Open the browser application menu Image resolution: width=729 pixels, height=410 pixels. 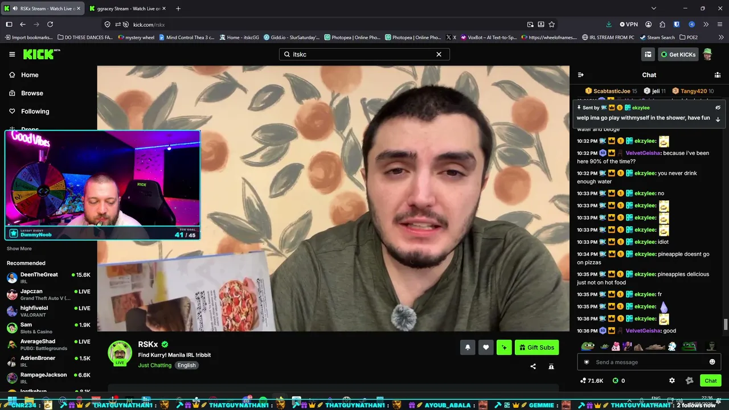pyautogui.click(x=719, y=24)
